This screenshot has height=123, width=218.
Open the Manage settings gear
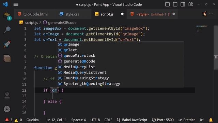[x=7, y=109]
